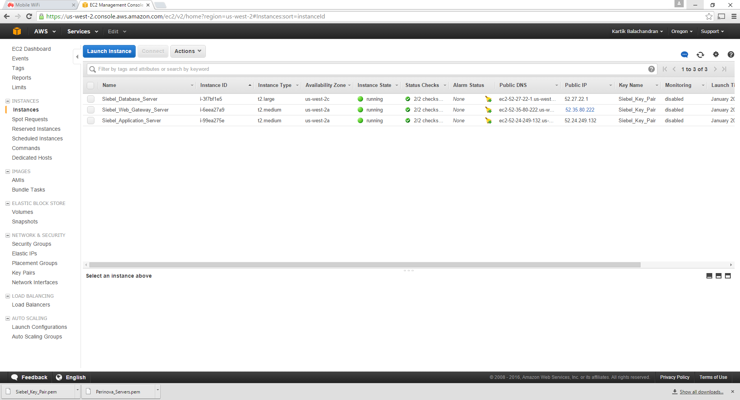The width and height of the screenshot is (740, 400).
Task: Check the Siebel_Database_Server row checkbox
Action: [91, 99]
